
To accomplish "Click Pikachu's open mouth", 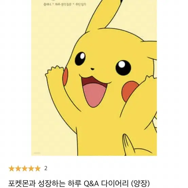I will 94,91.
